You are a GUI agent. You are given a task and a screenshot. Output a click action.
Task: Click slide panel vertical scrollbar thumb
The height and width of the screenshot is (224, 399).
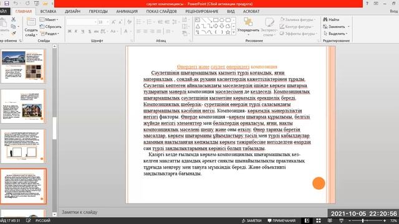tap(54, 128)
